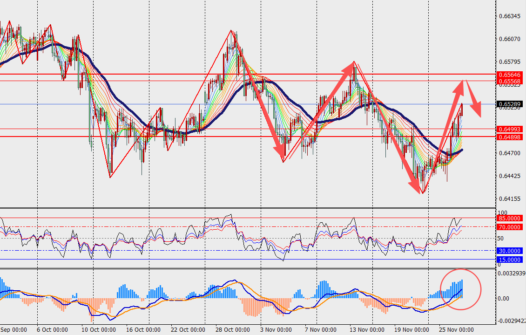Select the 0.65568 price level label
The height and width of the screenshot is (335, 526).
coord(511,81)
